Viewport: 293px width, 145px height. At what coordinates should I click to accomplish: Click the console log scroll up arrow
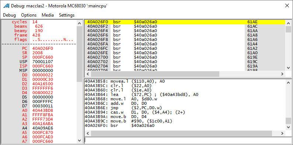[289, 82]
